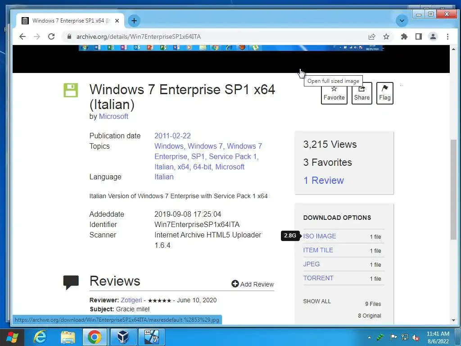Share this page using the address bar icon
The image size is (461, 346).
[x=372, y=36]
